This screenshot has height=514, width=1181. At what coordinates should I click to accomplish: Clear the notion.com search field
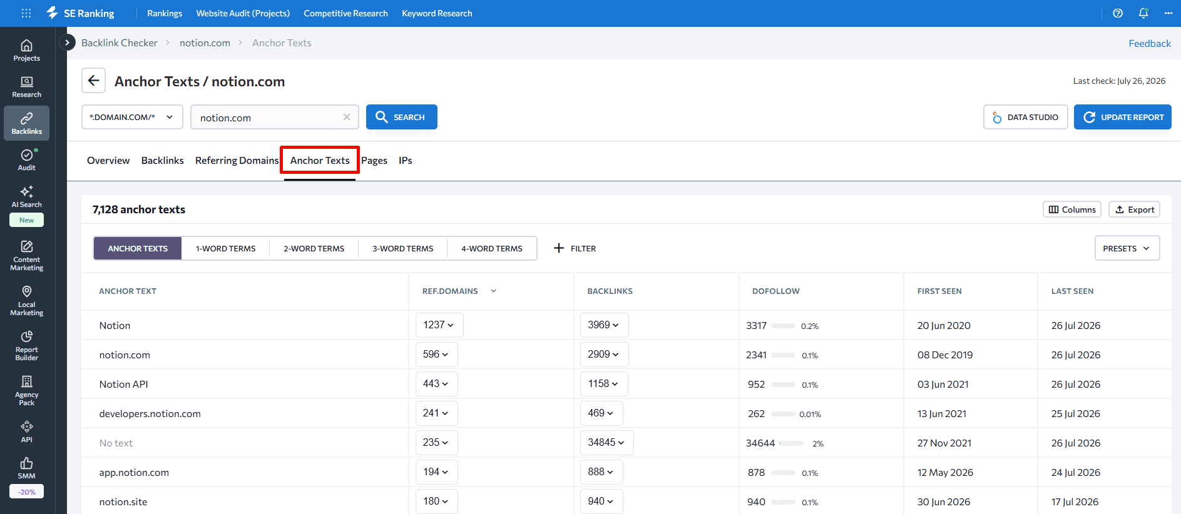(347, 117)
